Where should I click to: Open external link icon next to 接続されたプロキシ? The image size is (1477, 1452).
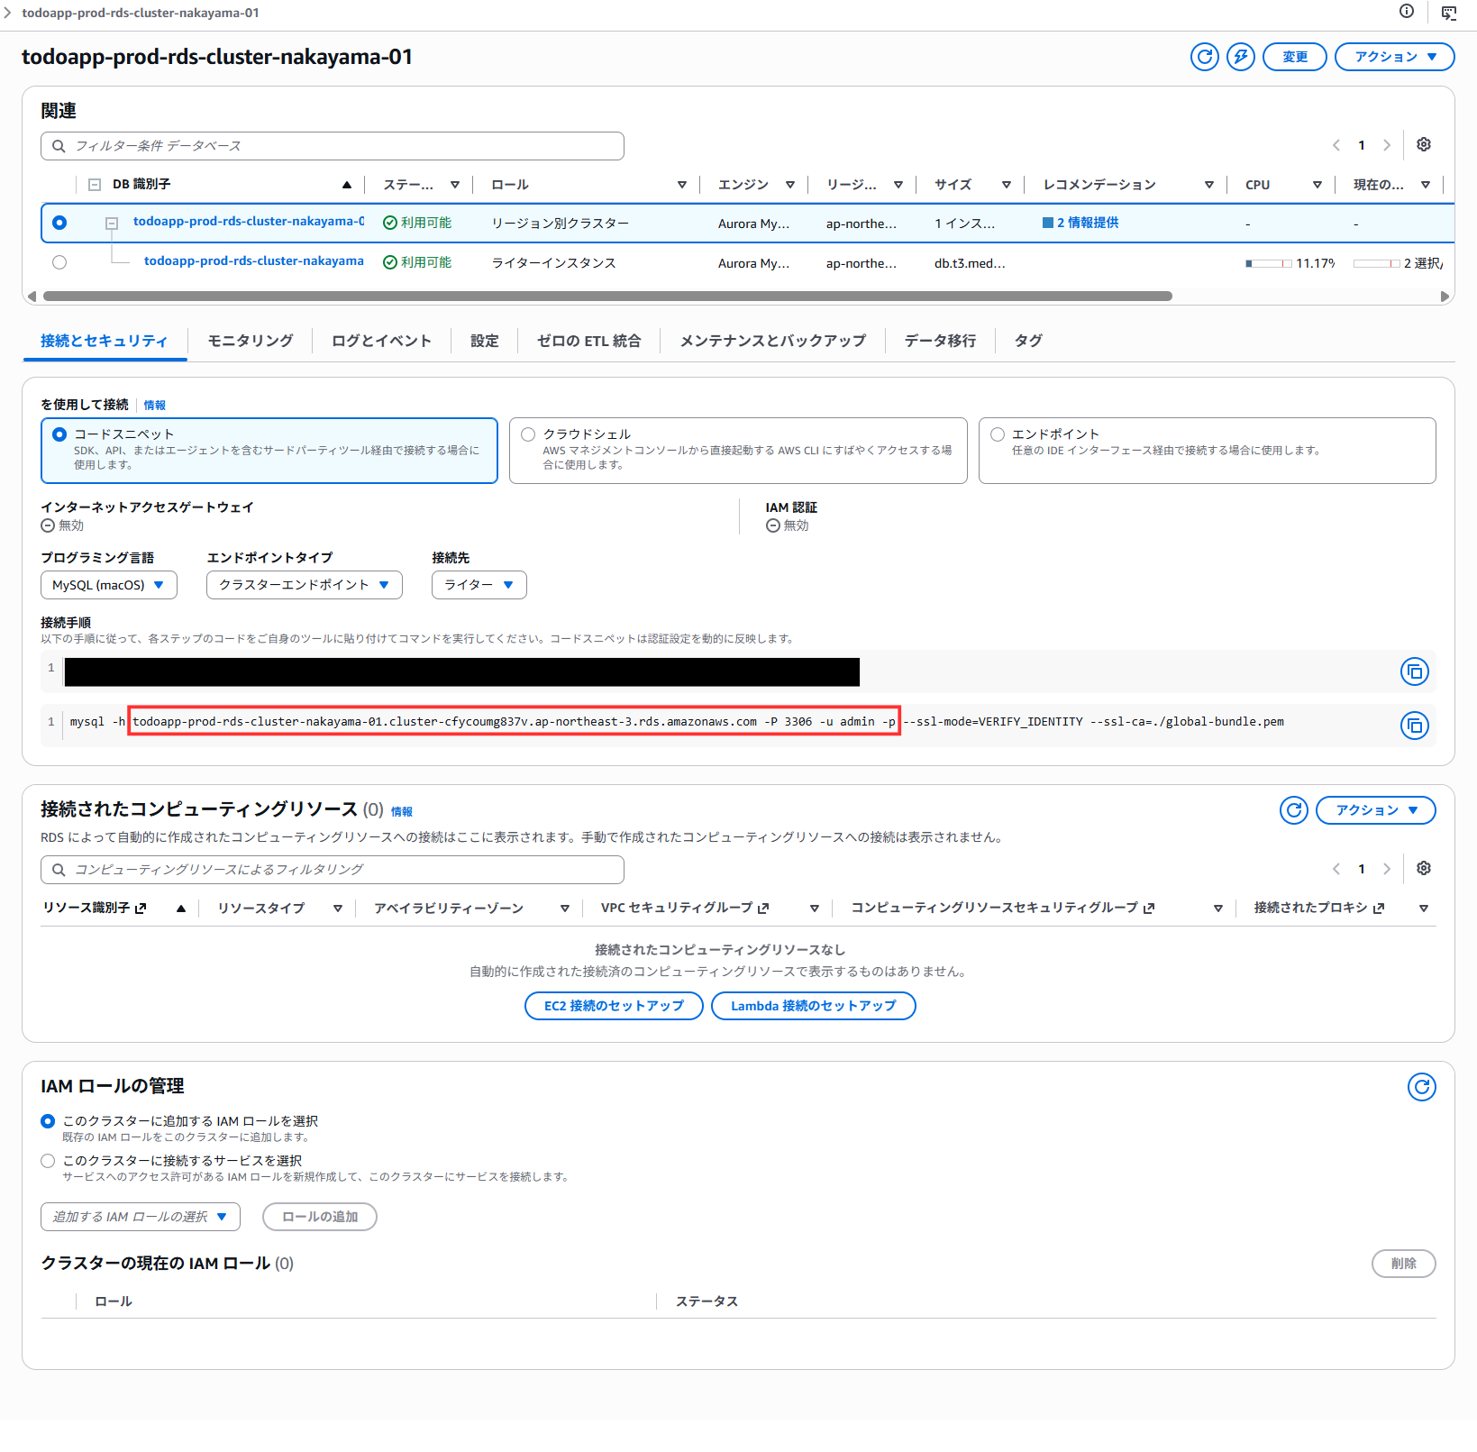tap(1379, 909)
